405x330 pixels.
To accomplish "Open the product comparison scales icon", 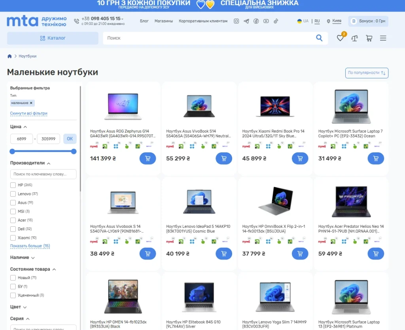I will [x=355, y=38].
